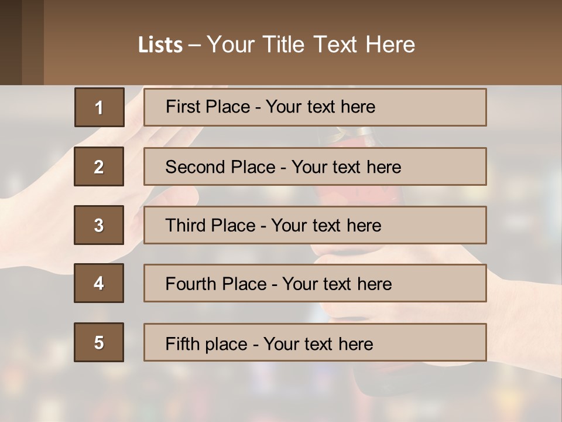
Task: Select the number 4 box
Action: tap(99, 283)
